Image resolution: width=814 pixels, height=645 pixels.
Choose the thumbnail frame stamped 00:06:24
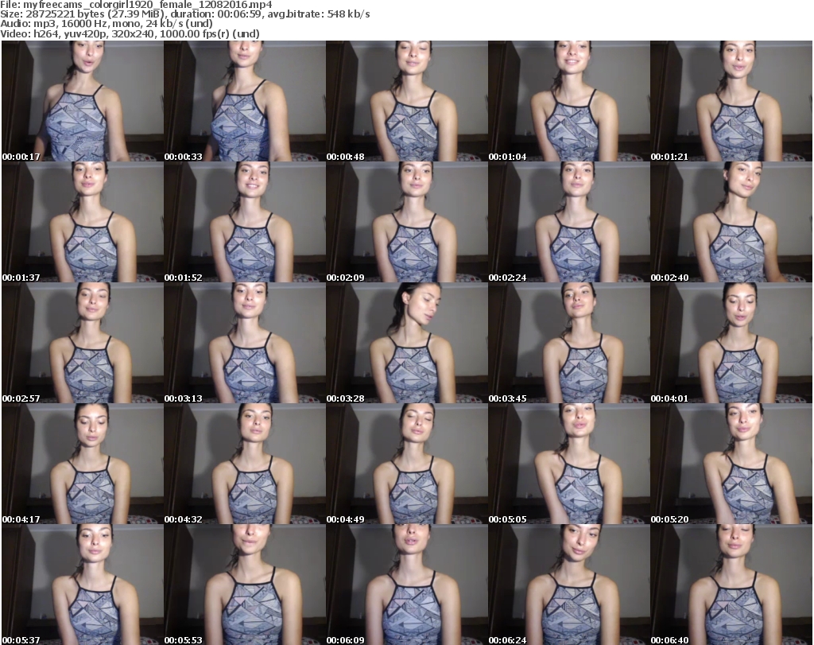[x=569, y=585]
